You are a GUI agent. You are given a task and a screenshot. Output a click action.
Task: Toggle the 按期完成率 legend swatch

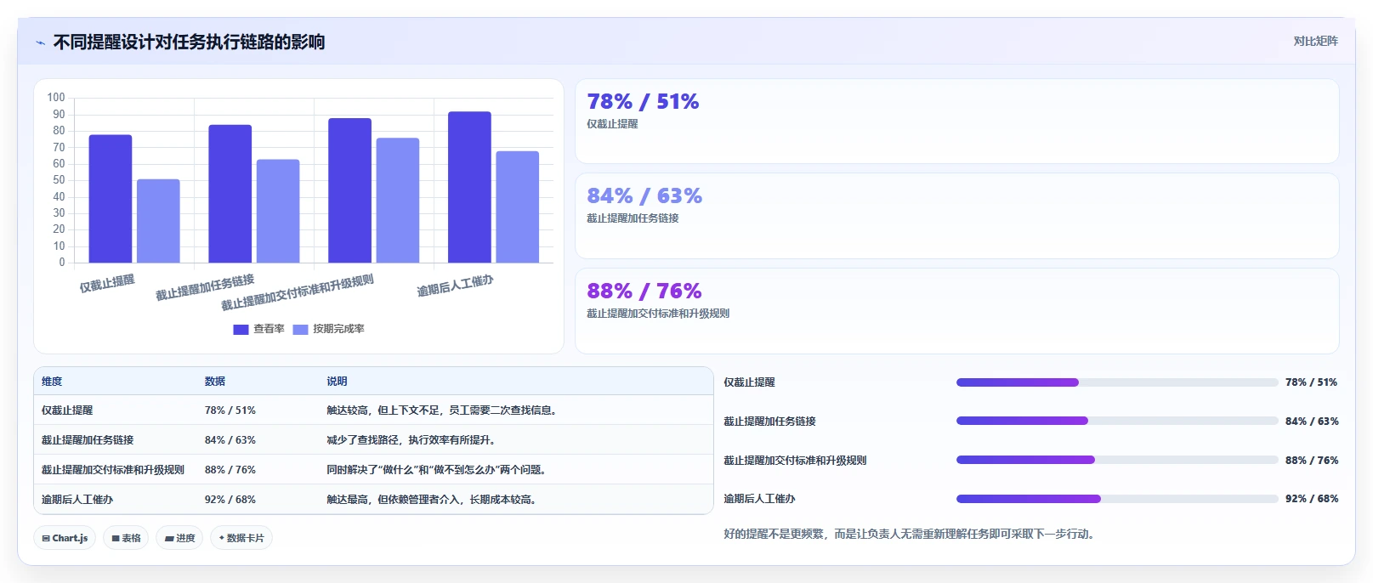pos(300,329)
